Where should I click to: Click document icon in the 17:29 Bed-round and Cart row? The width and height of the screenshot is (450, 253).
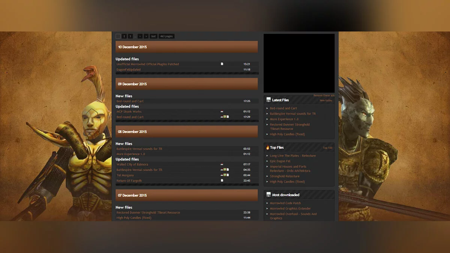coord(228,117)
